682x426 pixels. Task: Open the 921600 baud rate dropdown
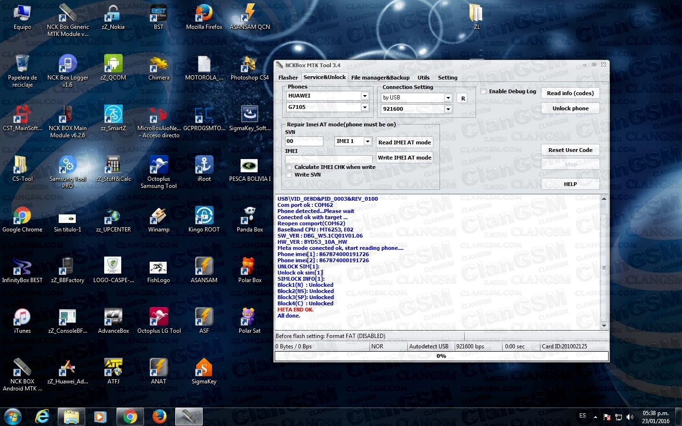(x=448, y=109)
